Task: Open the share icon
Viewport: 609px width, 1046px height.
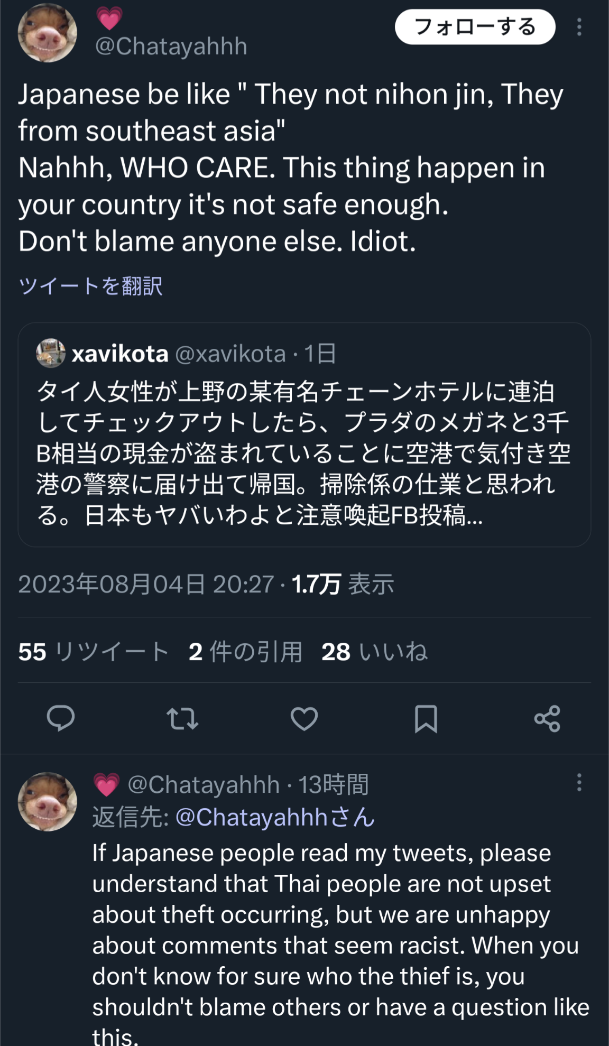Action: tap(547, 719)
